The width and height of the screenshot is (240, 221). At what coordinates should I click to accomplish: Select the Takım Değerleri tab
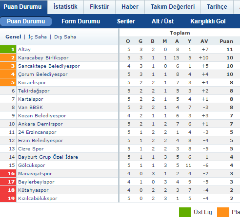(x=173, y=7)
